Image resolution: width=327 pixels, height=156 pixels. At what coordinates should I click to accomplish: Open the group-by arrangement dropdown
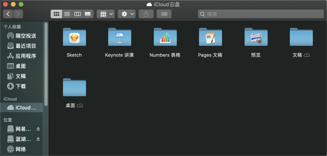point(106,14)
